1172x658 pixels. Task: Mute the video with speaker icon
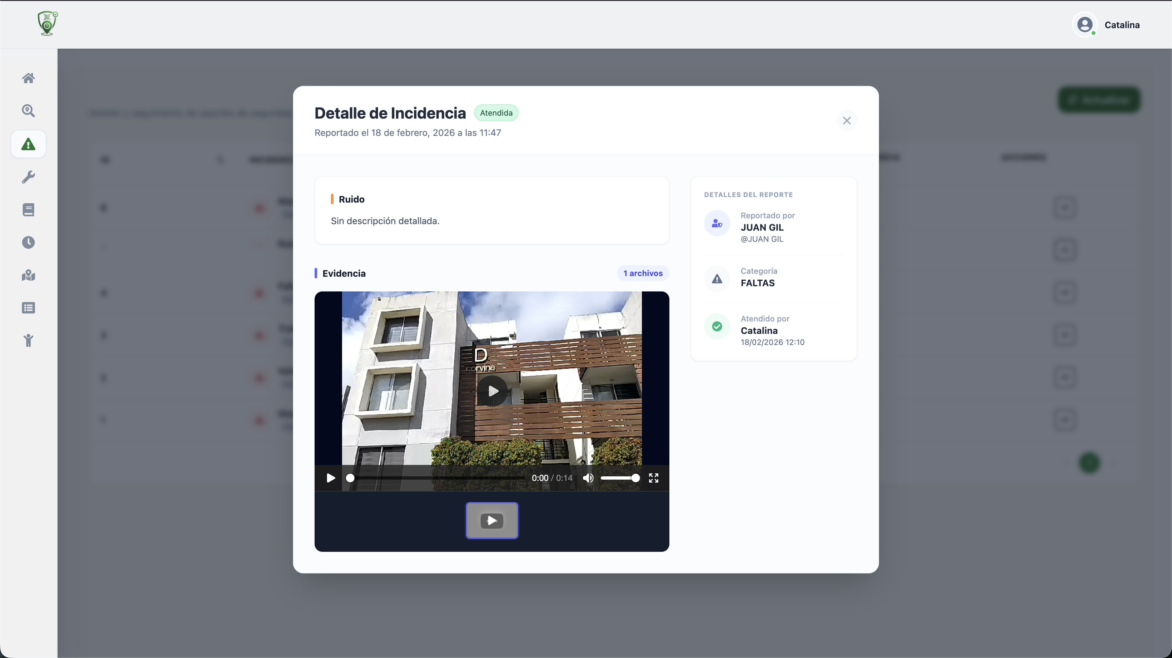point(588,478)
